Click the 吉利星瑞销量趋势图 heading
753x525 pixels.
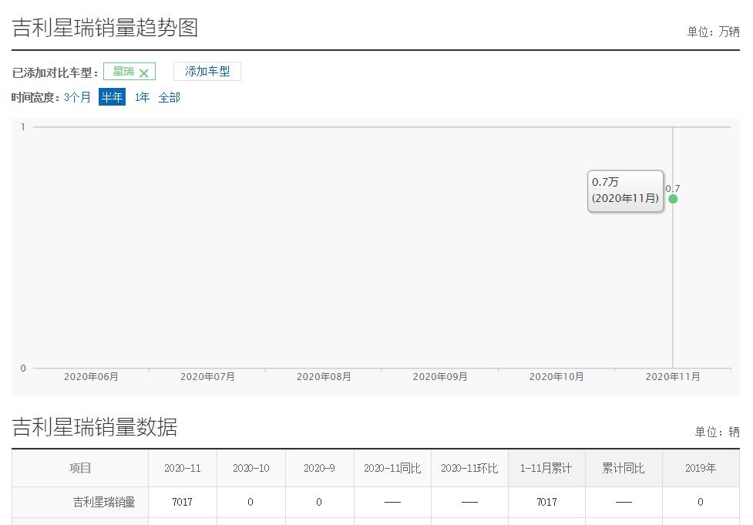(105, 28)
